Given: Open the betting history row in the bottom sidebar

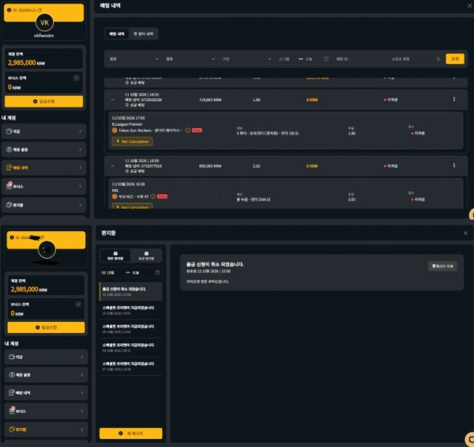Looking at the screenshot, I should click(x=47, y=393).
